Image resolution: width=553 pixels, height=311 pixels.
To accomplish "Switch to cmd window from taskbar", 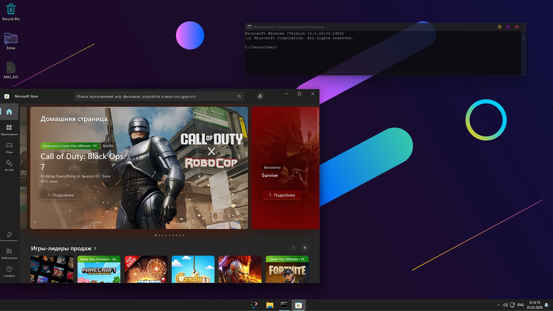I will coord(284,305).
